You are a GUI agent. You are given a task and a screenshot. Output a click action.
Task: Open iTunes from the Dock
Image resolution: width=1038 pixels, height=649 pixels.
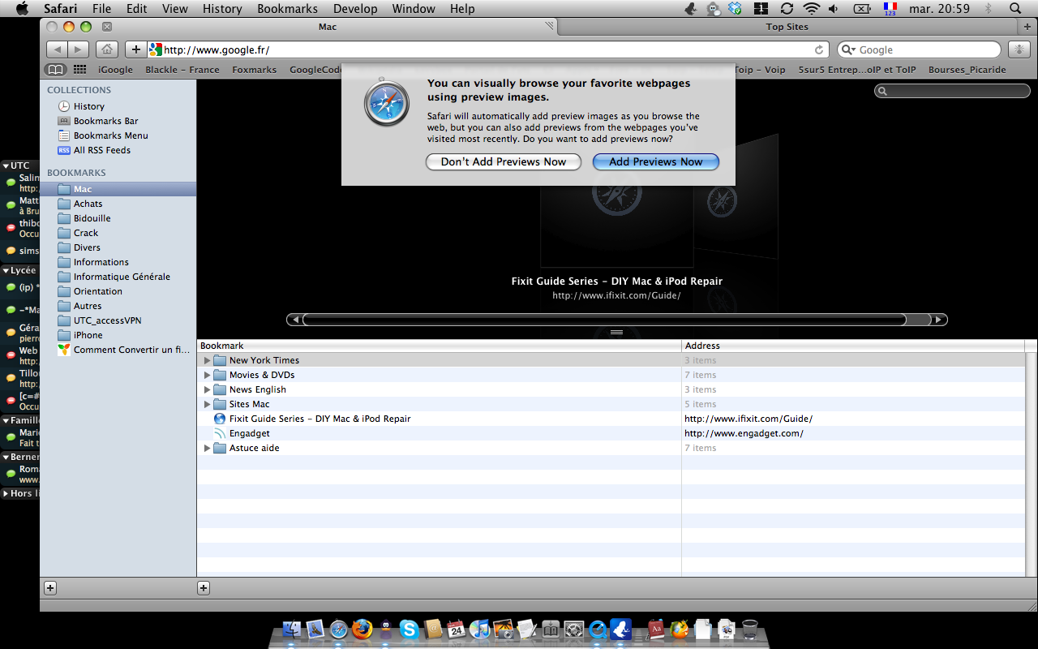(x=480, y=629)
